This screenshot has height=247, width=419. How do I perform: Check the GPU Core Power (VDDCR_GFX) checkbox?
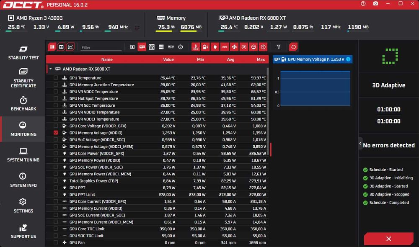point(56,153)
